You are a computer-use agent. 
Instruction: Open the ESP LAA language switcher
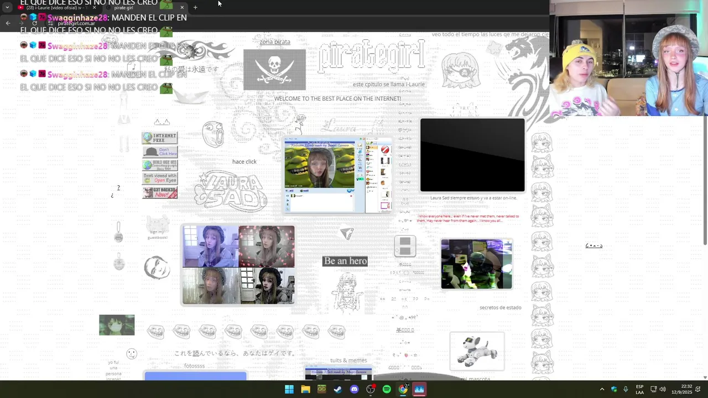coord(639,389)
